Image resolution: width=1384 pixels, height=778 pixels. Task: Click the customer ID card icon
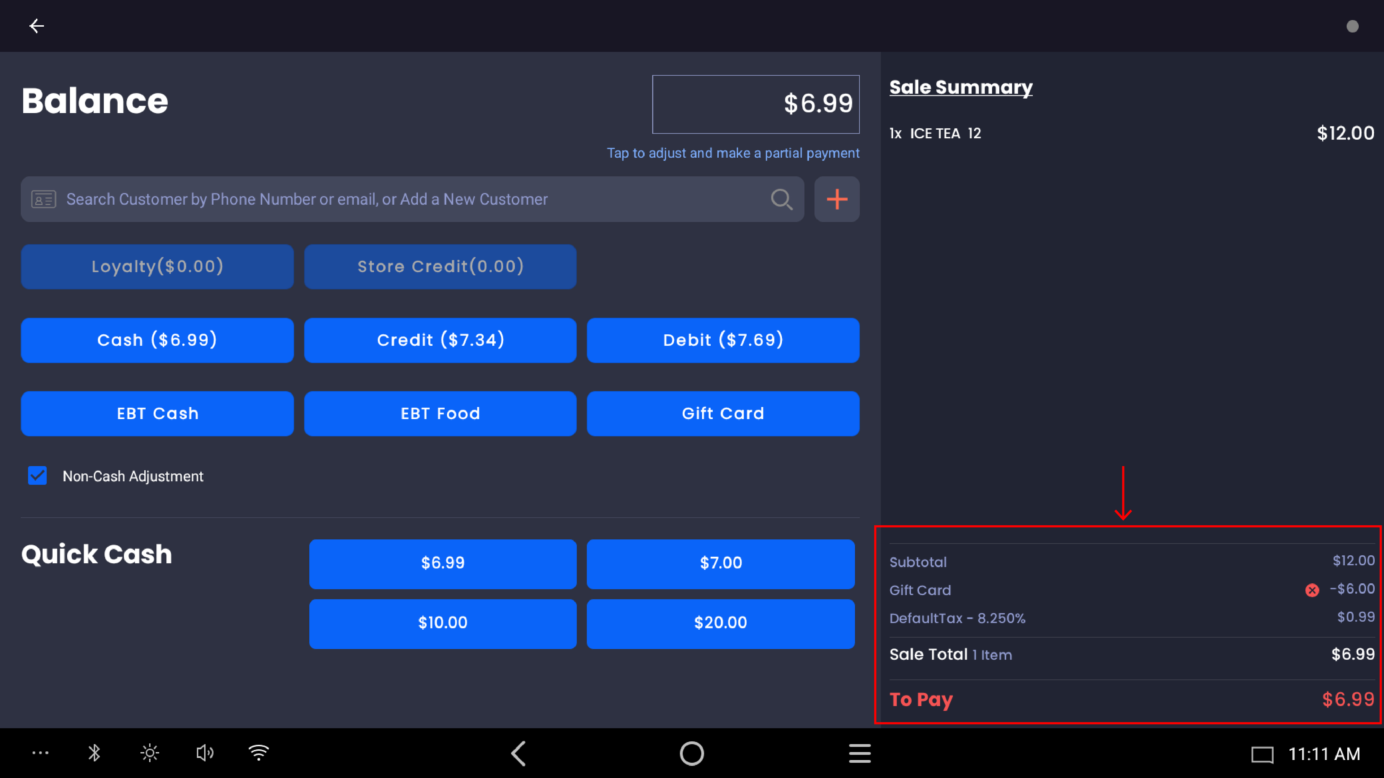tap(44, 199)
